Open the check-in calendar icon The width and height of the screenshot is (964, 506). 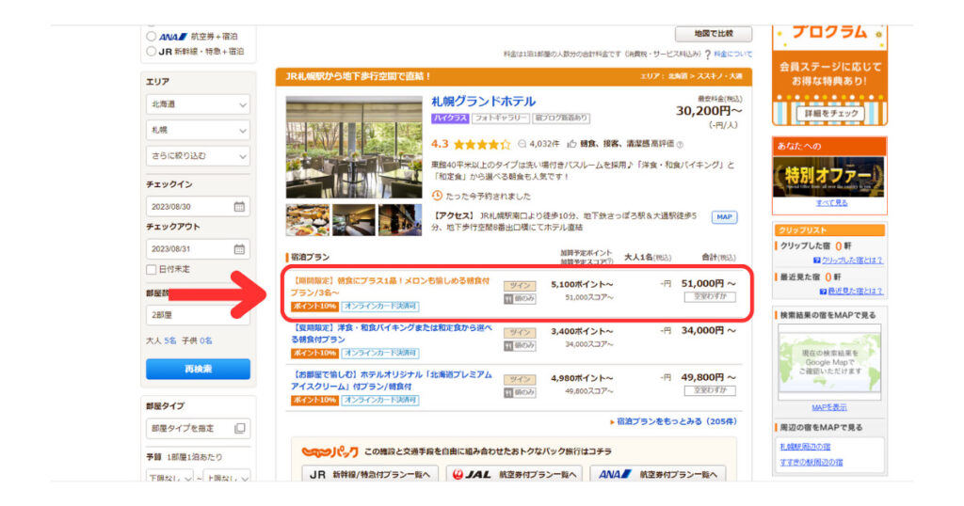pyautogui.click(x=239, y=207)
